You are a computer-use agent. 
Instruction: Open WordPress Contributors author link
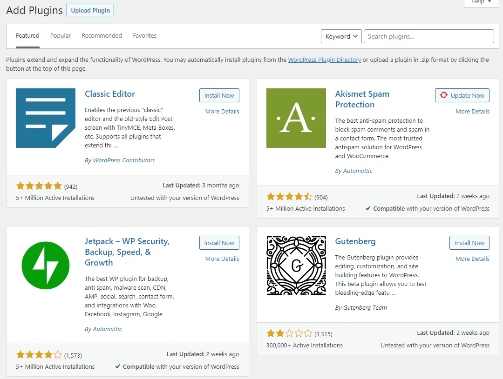point(124,160)
